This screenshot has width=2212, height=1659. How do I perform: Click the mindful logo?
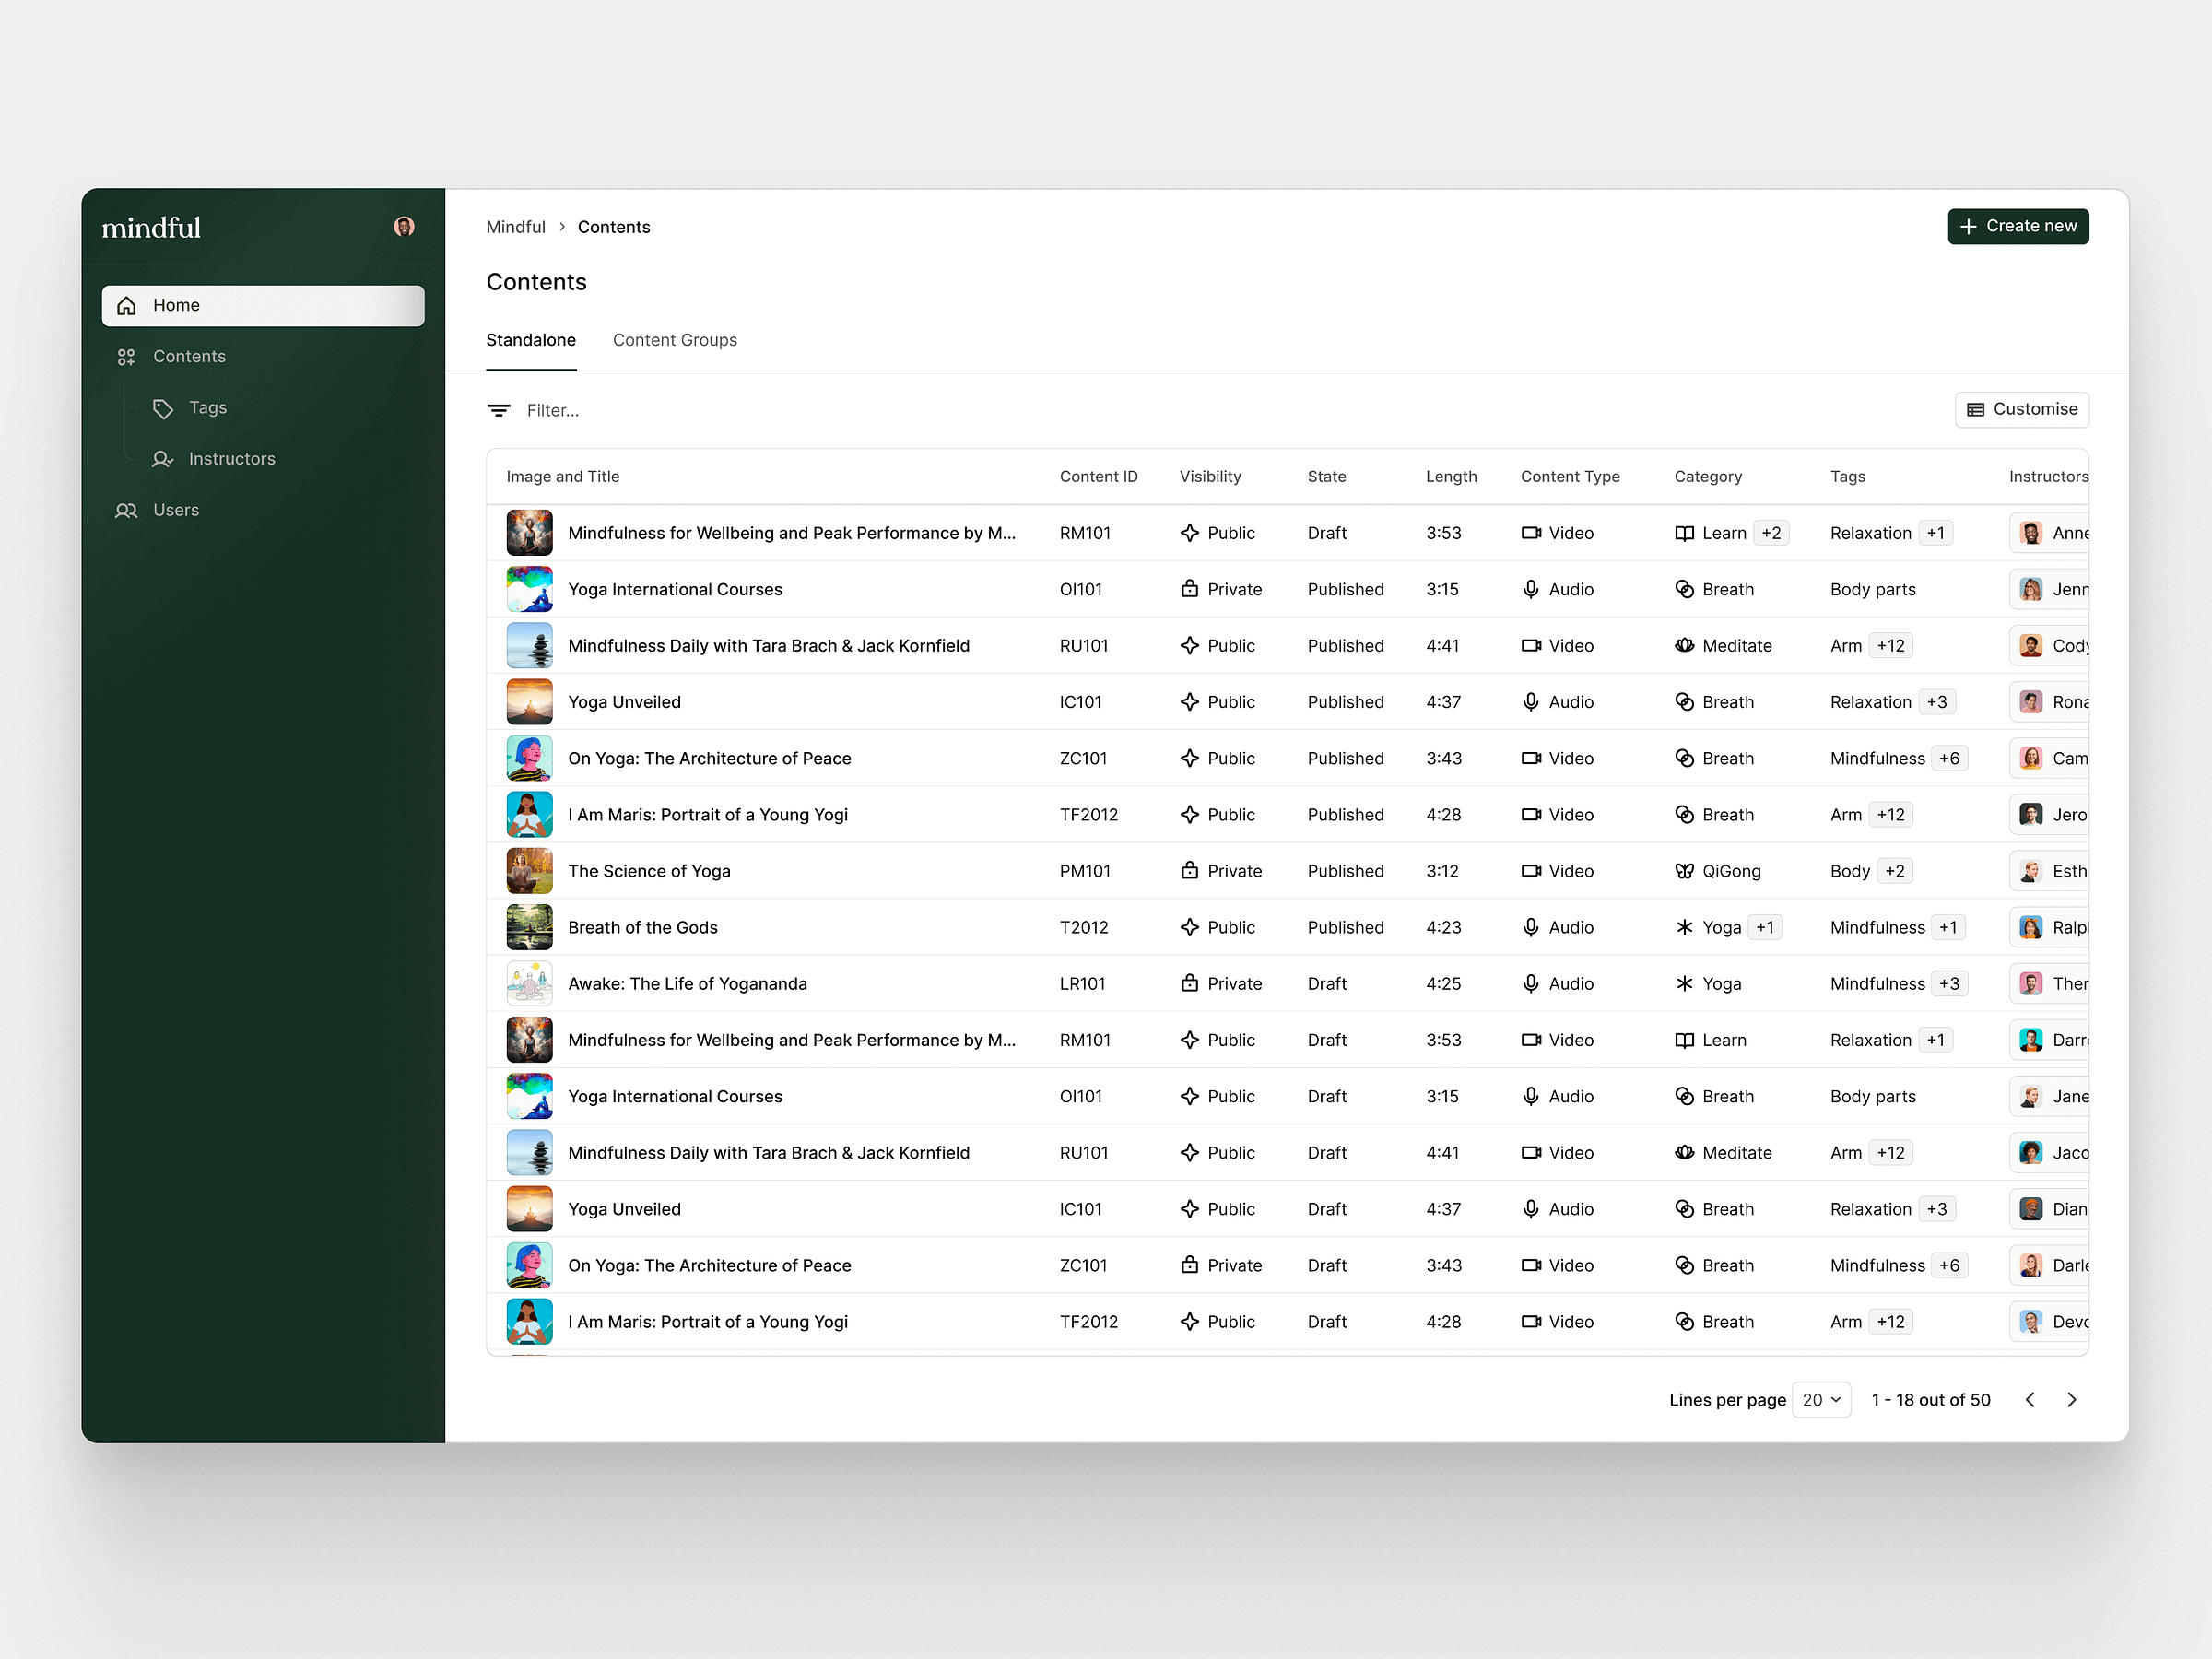pos(152,228)
